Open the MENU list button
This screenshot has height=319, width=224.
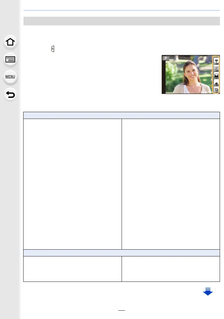click(10, 77)
